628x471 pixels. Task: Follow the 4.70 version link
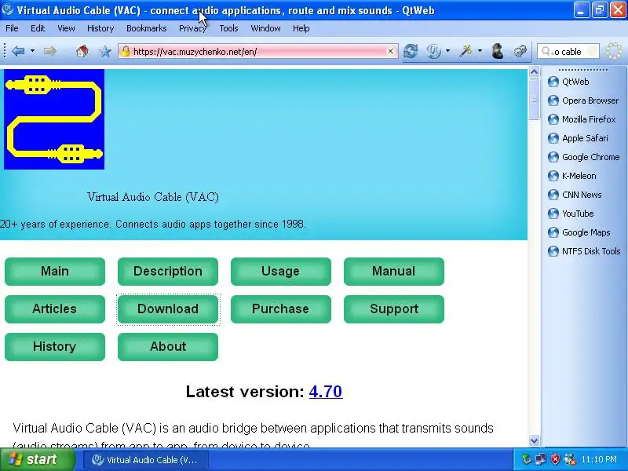326,392
